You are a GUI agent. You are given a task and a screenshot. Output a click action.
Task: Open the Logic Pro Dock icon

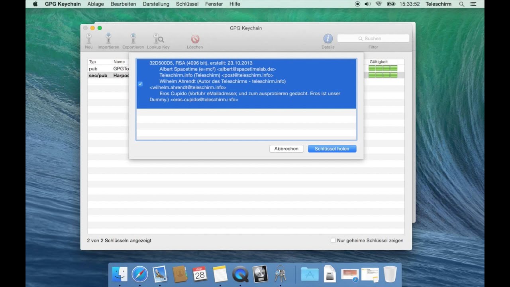(x=261, y=274)
